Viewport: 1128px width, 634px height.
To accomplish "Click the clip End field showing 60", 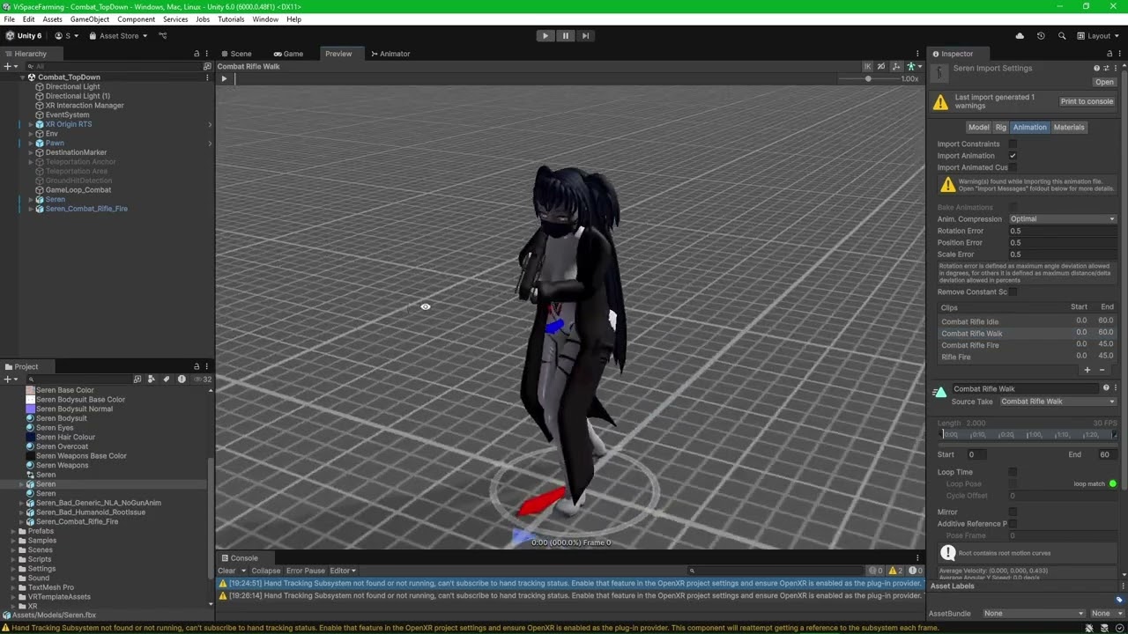I will (x=1106, y=455).
